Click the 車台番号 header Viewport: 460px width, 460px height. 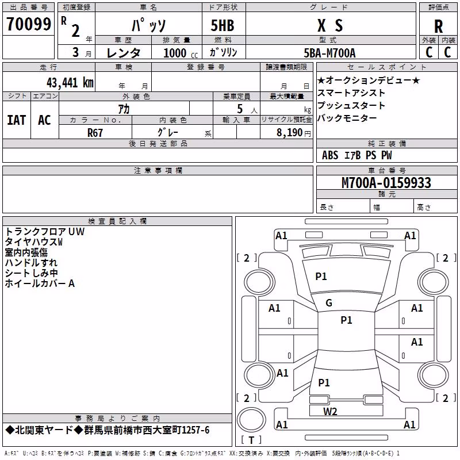[387, 170]
